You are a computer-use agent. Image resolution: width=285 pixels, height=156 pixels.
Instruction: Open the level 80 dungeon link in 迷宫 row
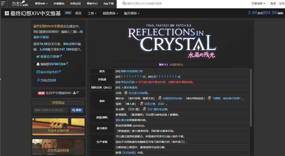click(x=132, y=71)
